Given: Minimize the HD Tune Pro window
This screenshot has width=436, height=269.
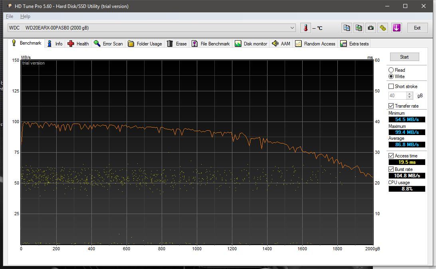Looking at the screenshot, I should click(x=387, y=6).
